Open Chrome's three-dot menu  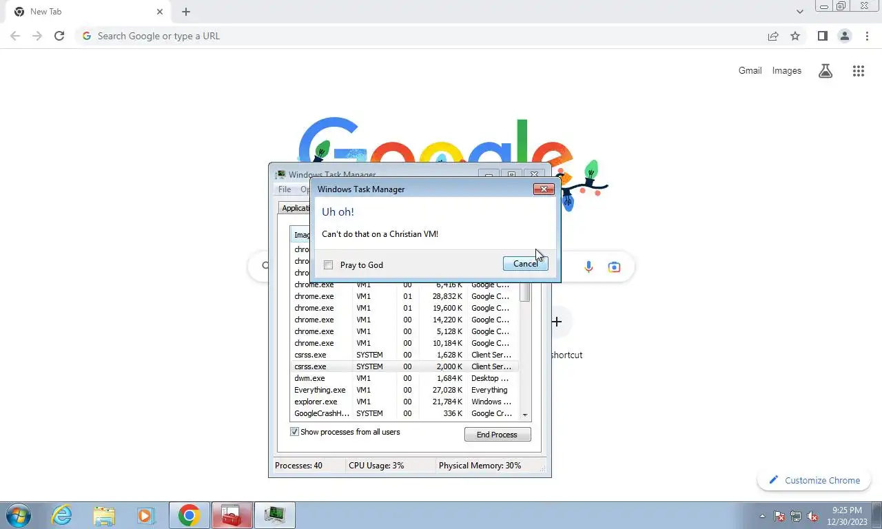click(867, 36)
